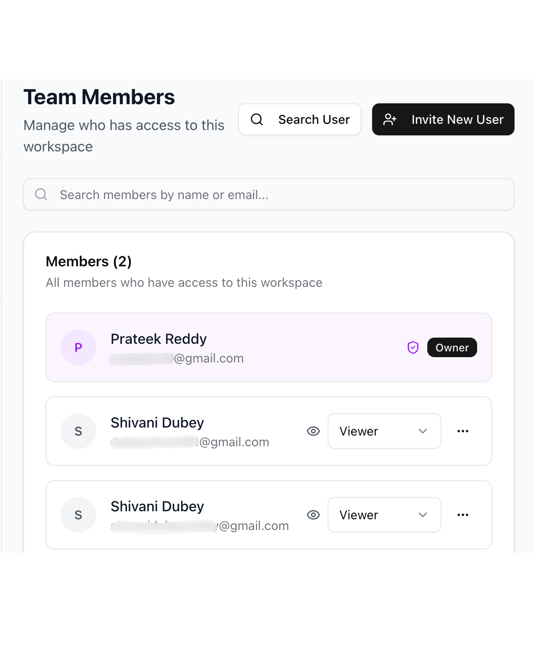Toggle visibility eye for first Shivani Dubey
Image resolution: width=535 pixels, height=652 pixels.
point(313,431)
